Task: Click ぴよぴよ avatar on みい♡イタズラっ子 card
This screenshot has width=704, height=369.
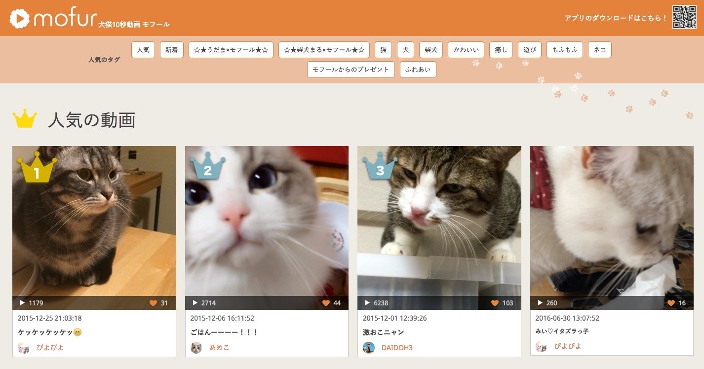Action: (x=542, y=347)
